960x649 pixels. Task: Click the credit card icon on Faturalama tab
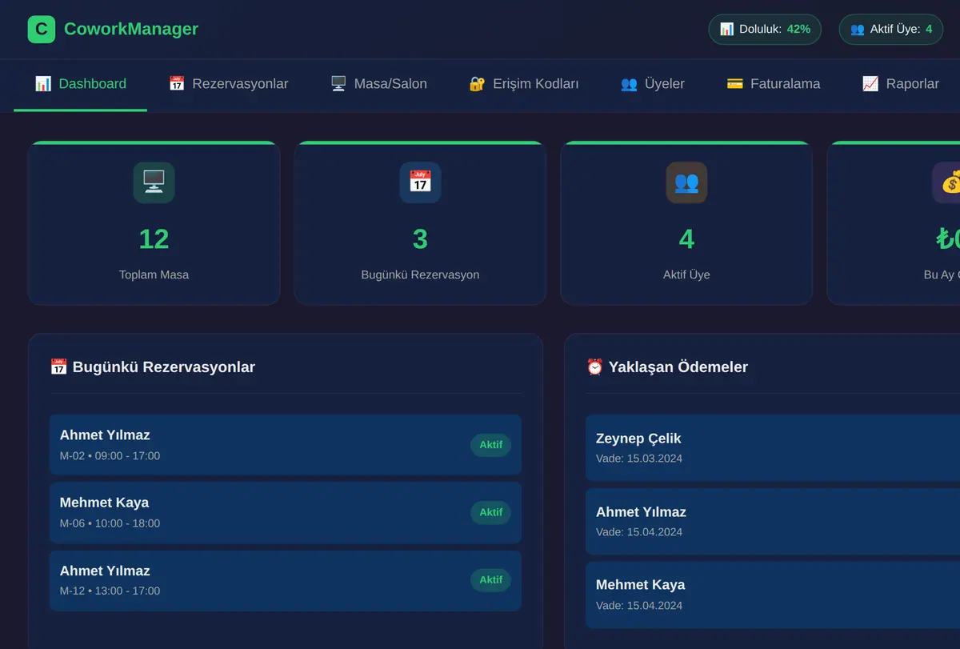(x=734, y=83)
